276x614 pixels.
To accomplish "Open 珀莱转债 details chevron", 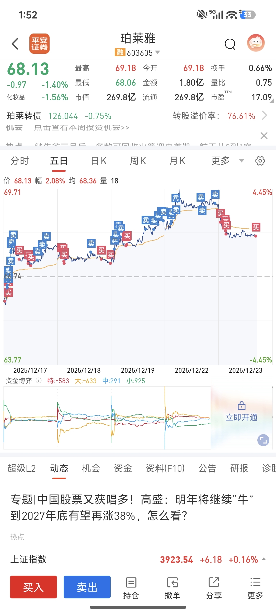I will (x=265, y=116).
